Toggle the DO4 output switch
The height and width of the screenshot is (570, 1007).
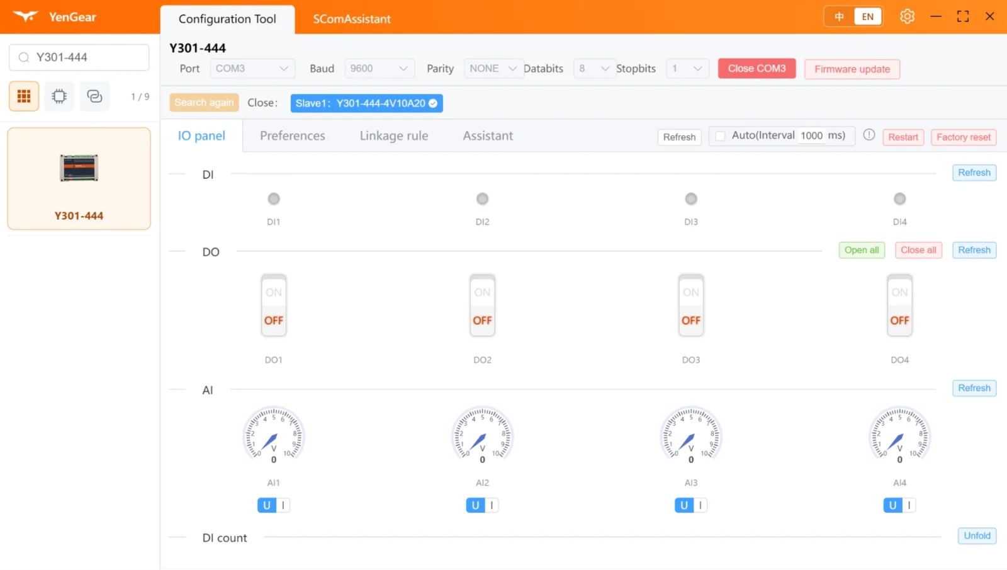point(900,305)
